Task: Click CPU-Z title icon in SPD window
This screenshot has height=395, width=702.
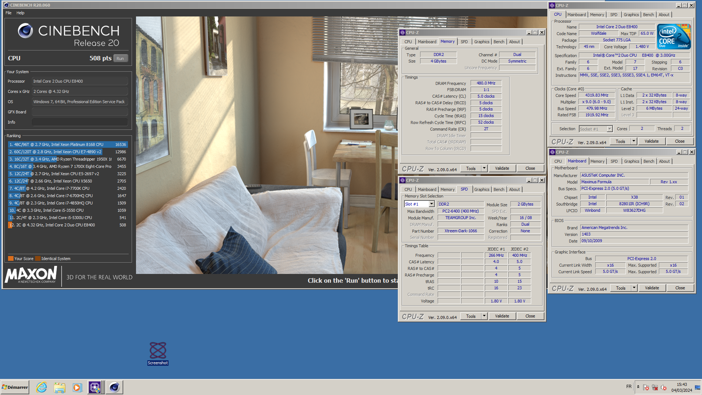Action: (x=403, y=180)
